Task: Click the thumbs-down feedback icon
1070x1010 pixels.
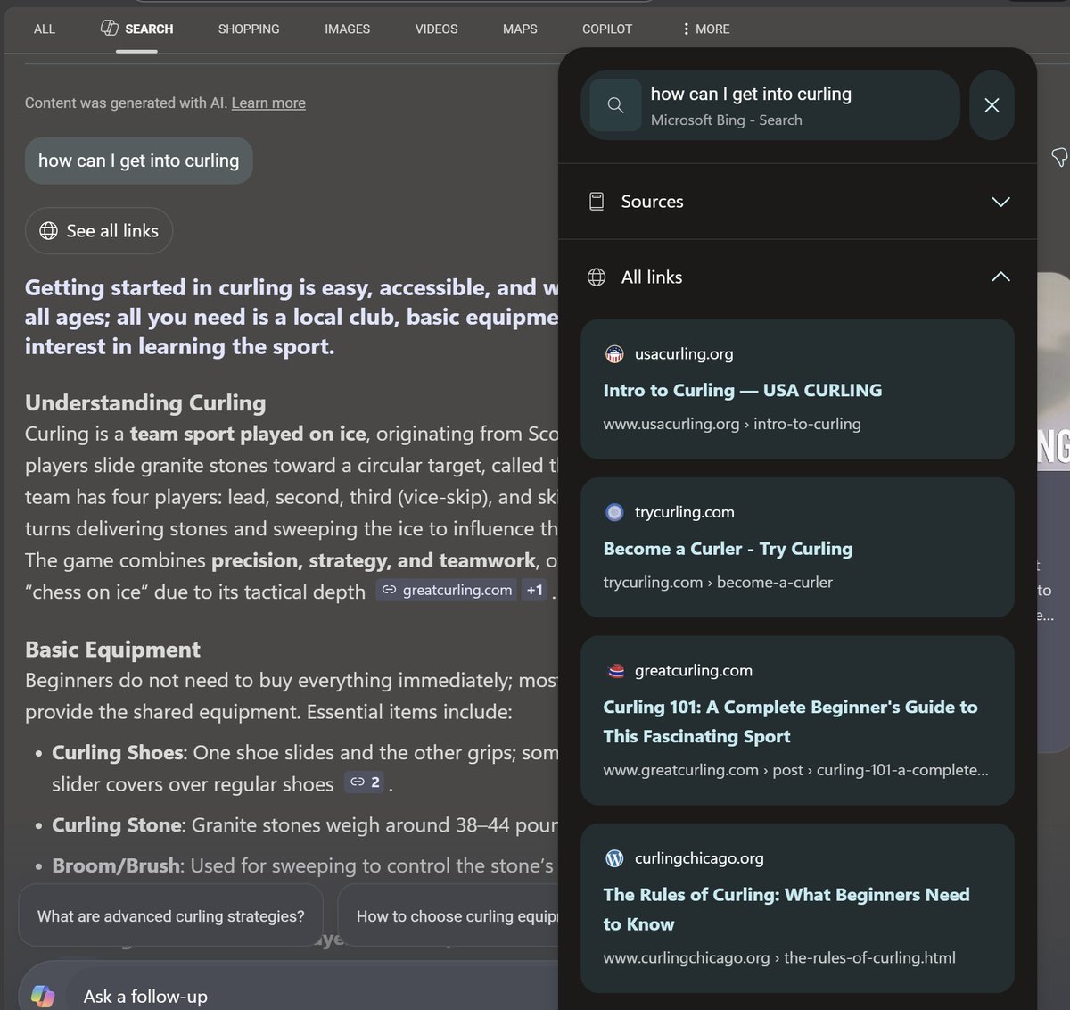Action: pos(1059,157)
